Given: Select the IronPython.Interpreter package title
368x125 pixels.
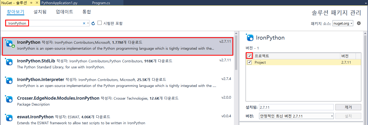Looking at the screenshot, I should click(x=41, y=79).
